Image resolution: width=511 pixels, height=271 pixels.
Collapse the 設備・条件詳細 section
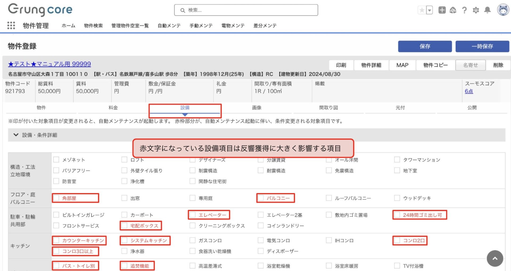pyautogui.click(x=16, y=135)
